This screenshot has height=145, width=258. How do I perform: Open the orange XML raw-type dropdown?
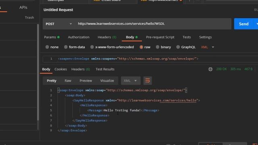[x=208, y=47]
